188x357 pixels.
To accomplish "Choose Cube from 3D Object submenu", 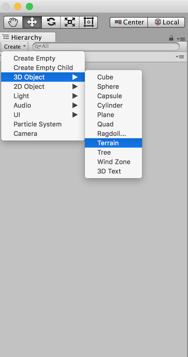I will pyautogui.click(x=113, y=77).
